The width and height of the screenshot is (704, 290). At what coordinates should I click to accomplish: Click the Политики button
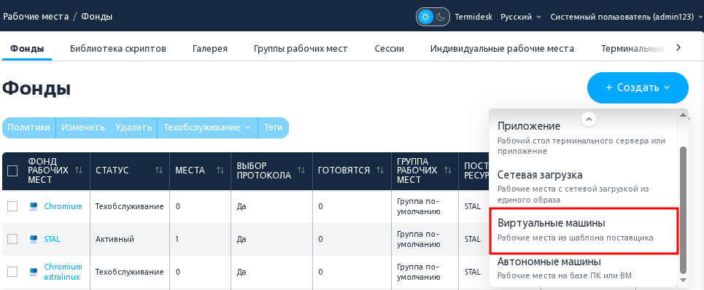(x=28, y=128)
